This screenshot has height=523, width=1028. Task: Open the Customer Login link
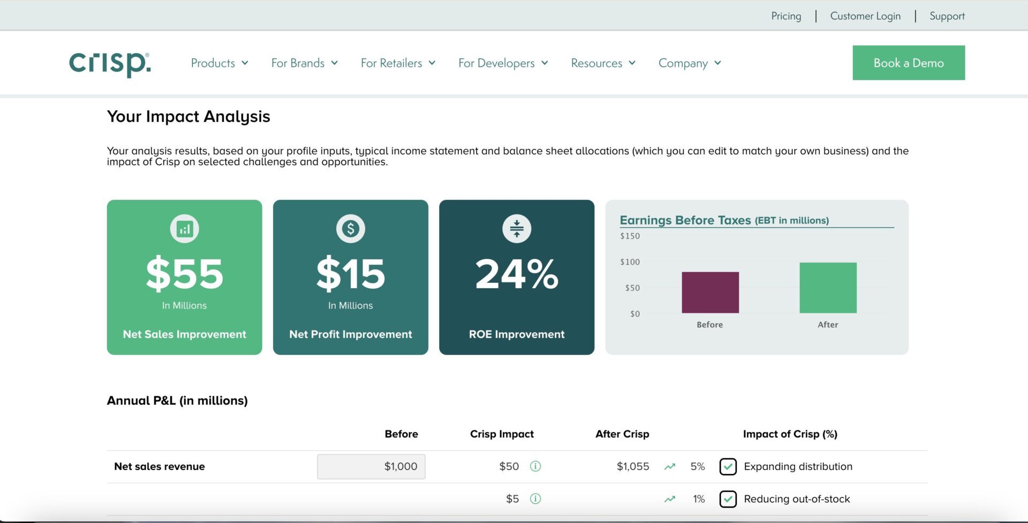point(865,16)
